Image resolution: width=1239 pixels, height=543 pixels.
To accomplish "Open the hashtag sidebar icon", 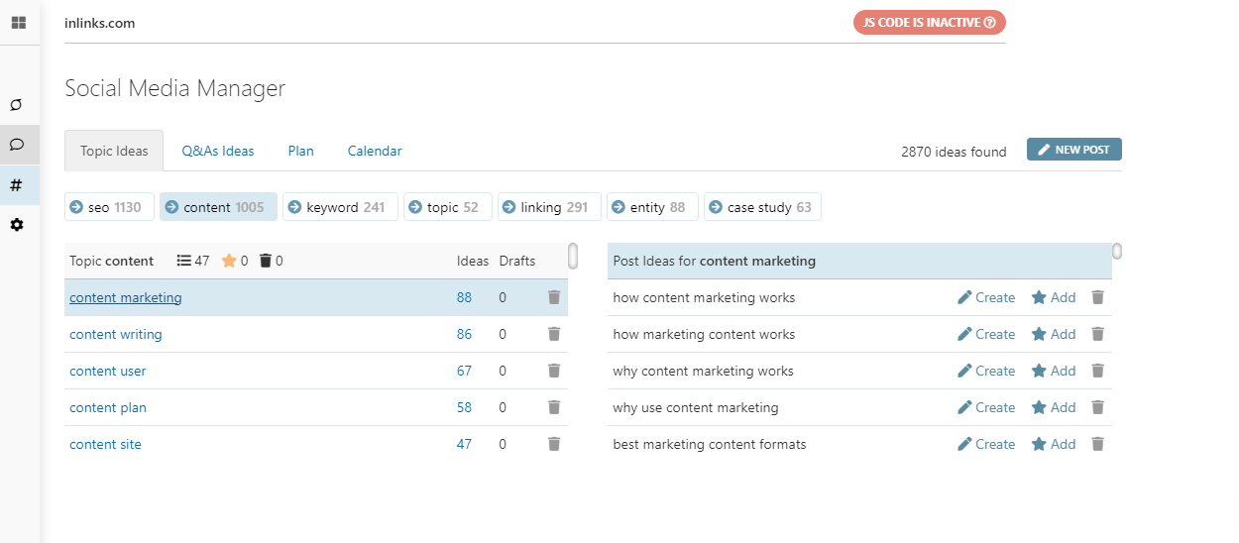I will pyautogui.click(x=17, y=185).
